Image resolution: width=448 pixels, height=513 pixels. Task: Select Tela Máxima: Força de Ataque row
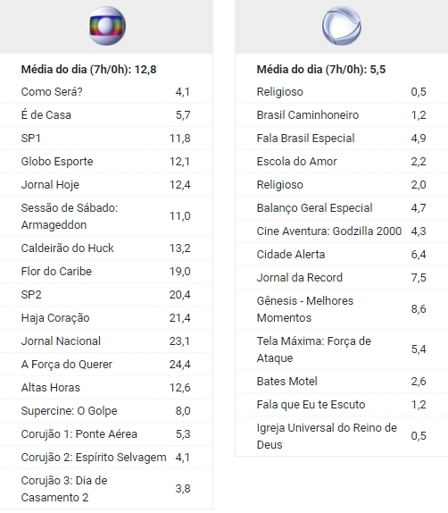tap(342, 349)
